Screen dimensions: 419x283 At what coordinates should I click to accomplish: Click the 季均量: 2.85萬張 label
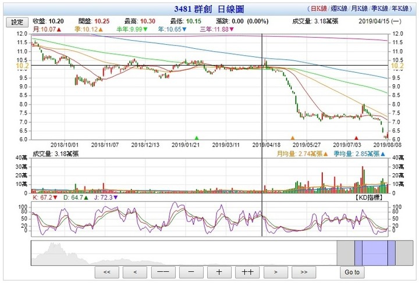tap(360, 154)
